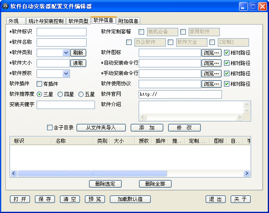
Task: Click the 安装关键字 input field
Action: coord(66,105)
